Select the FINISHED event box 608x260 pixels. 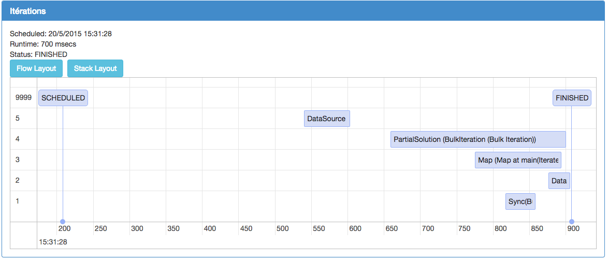(572, 98)
